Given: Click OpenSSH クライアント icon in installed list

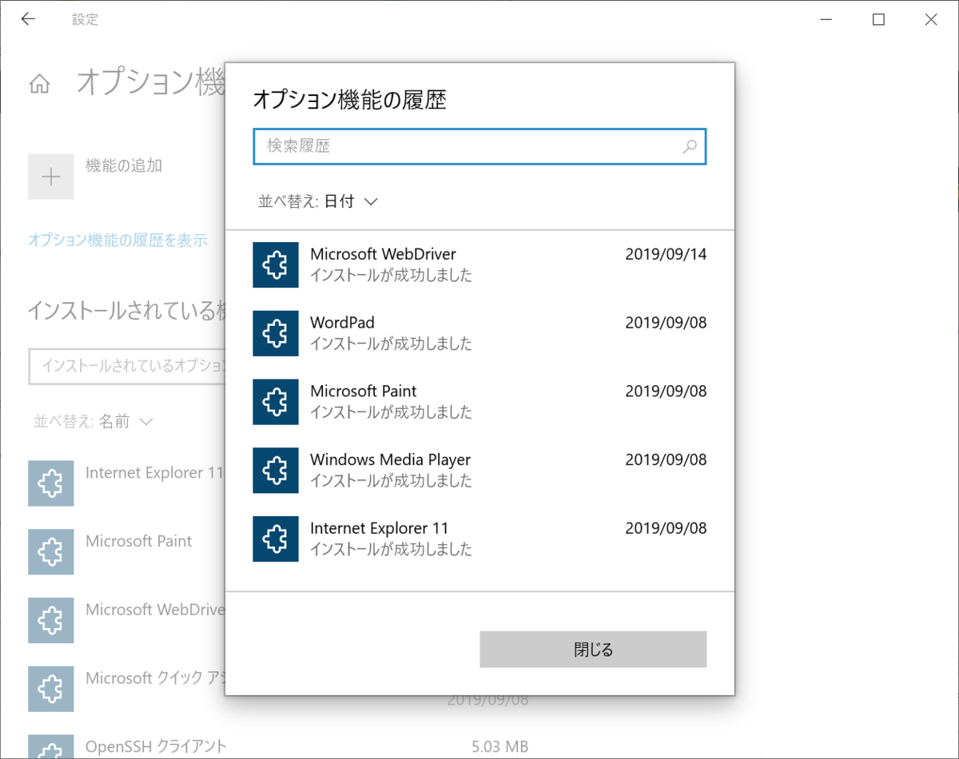Looking at the screenshot, I should pos(51,746).
